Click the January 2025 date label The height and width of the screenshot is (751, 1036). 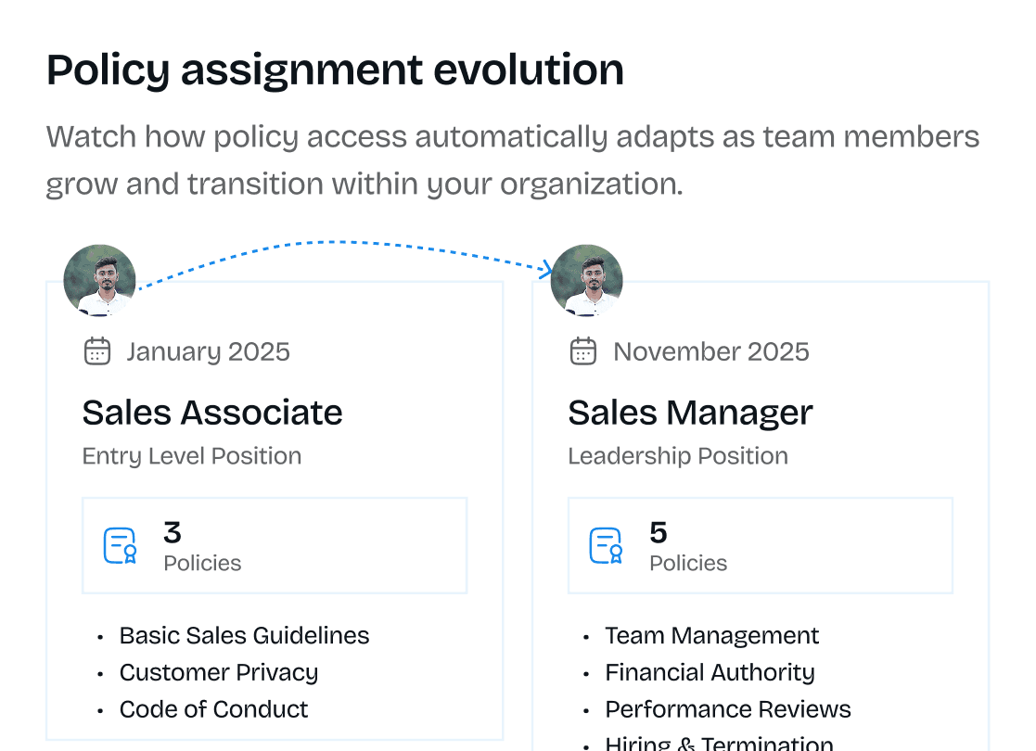click(x=208, y=351)
